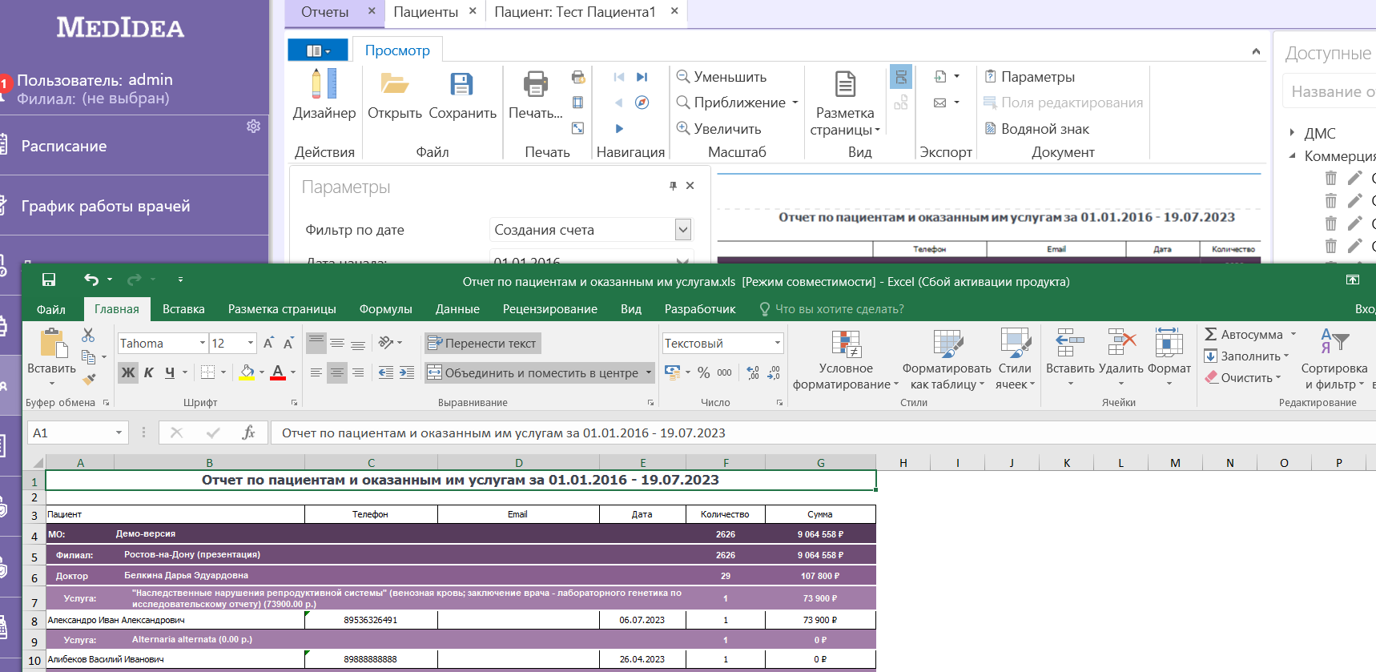This screenshot has height=672, width=1376.
Task: Click the Печать... printer icon
Action: click(535, 83)
